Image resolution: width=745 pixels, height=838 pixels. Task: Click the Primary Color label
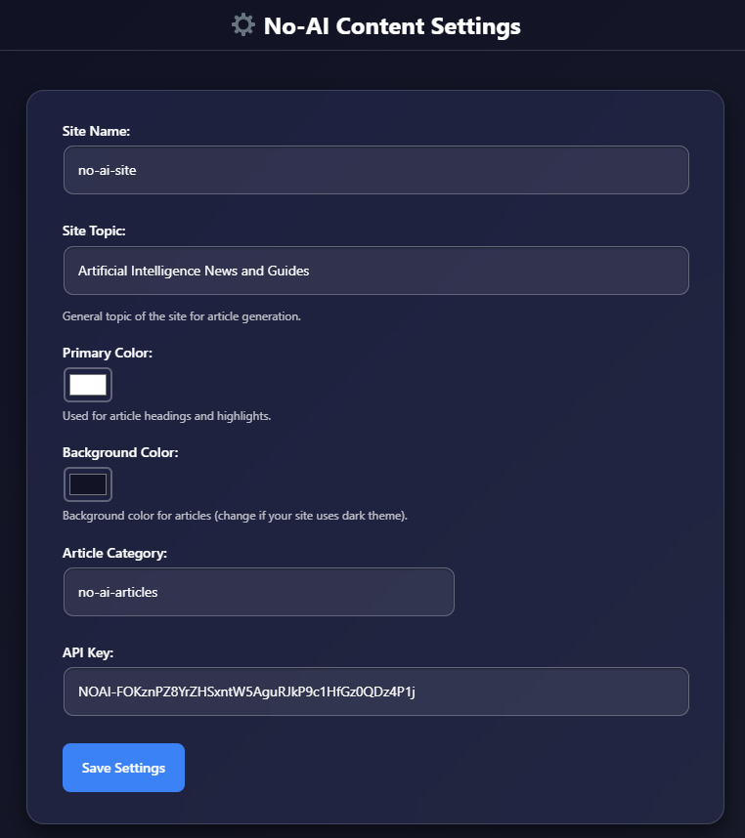coord(108,353)
